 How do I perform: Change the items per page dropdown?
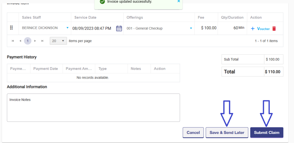[x=58, y=41]
